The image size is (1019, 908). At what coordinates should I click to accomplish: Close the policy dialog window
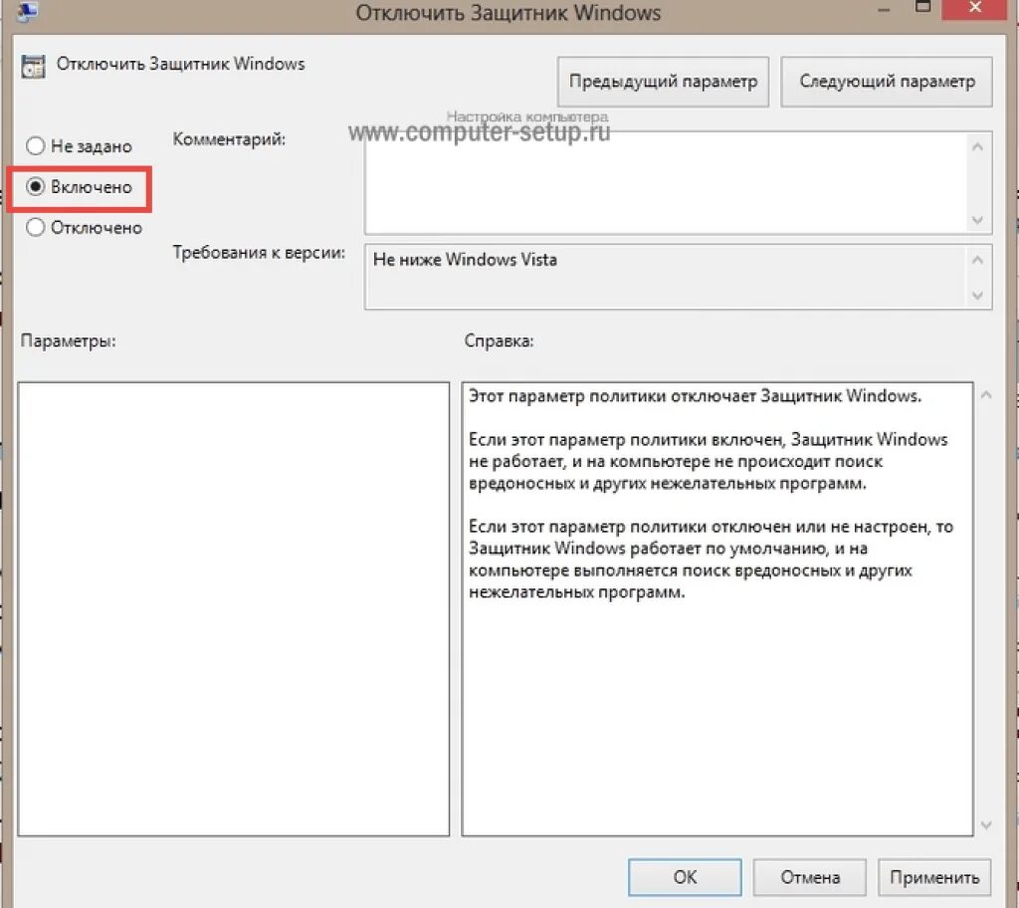975,8
